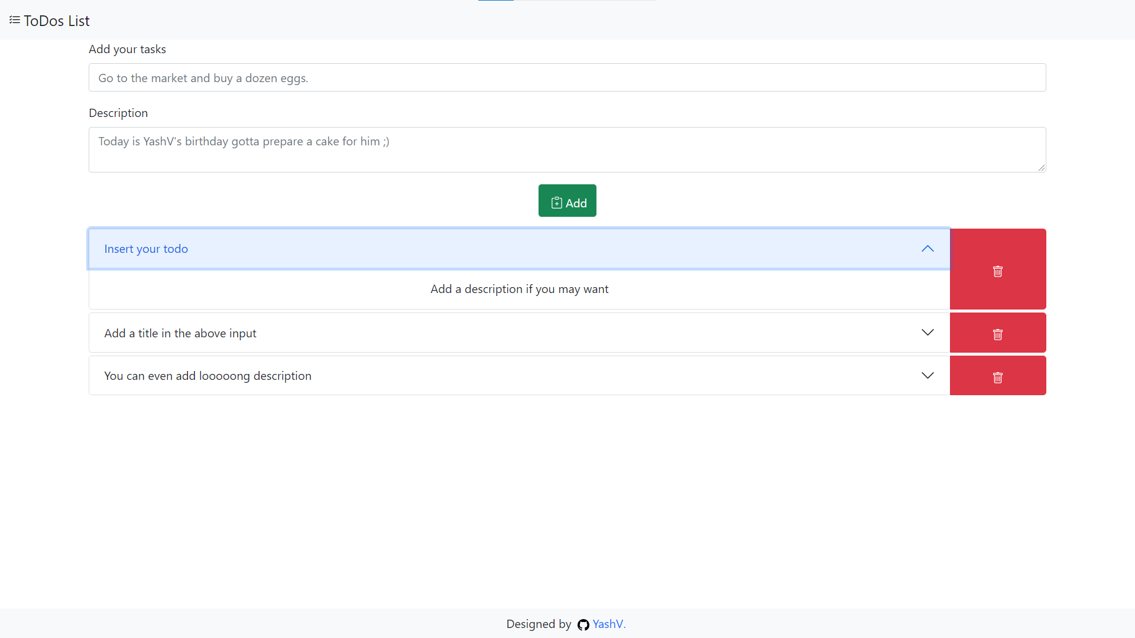The image size is (1135, 638).
Task: Click the textarea resize handle corner
Action: tap(1042, 168)
